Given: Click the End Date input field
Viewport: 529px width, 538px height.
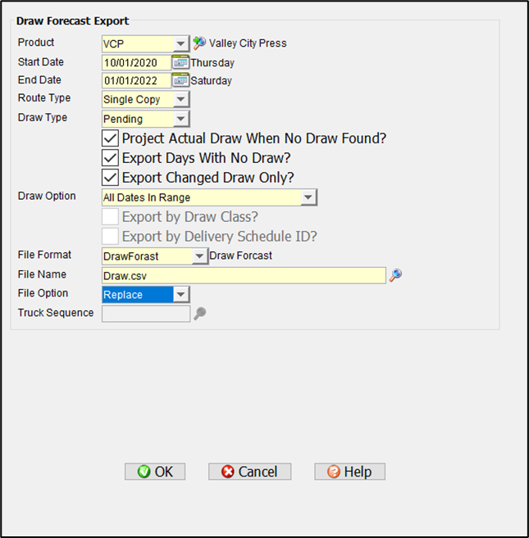Looking at the screenshot, I should [x=136, y=80].
